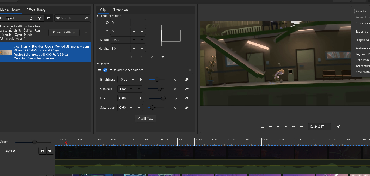The image size is (370, 176).
Task: Decrease the Y position value
Action: (134, 31)
